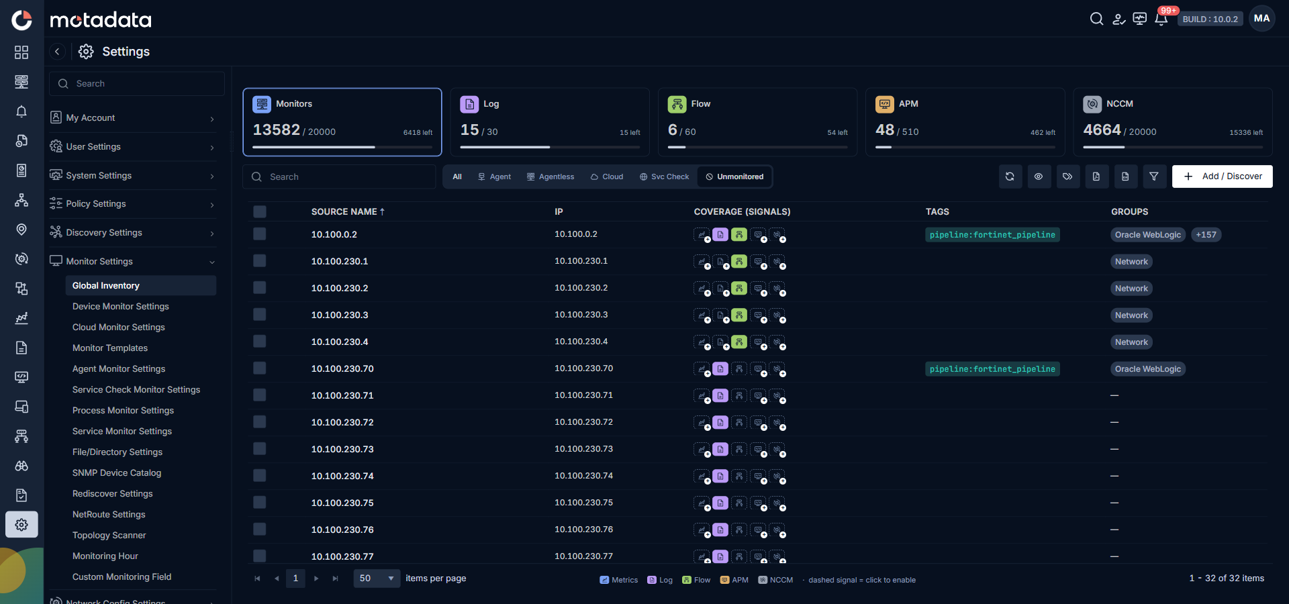Screen dimensions: 1289x604
Task: Expand the My Account section
Action: coord(133,118)
